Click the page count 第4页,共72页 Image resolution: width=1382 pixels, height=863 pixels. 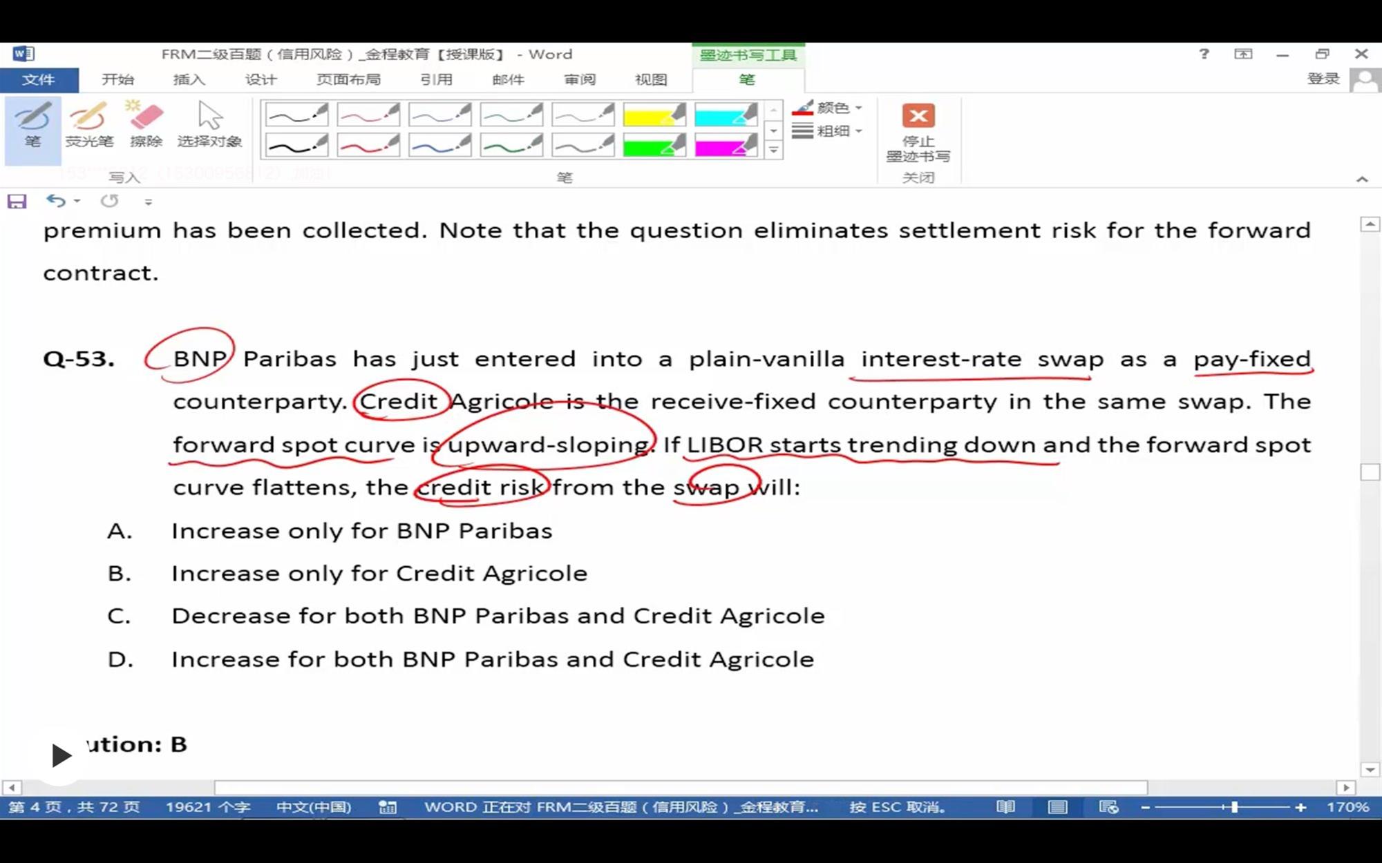tap(74, 807)
